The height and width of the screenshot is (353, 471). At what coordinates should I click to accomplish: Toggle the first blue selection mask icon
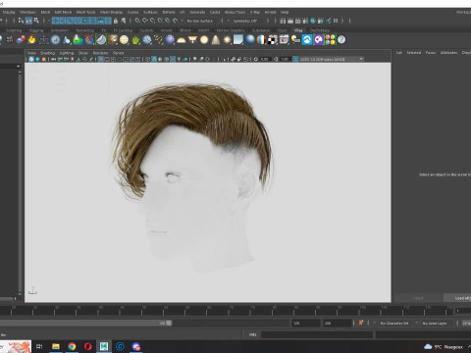55,21
